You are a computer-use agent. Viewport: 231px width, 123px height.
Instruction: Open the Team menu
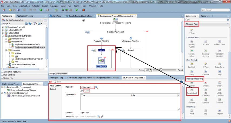pos(76,6)
